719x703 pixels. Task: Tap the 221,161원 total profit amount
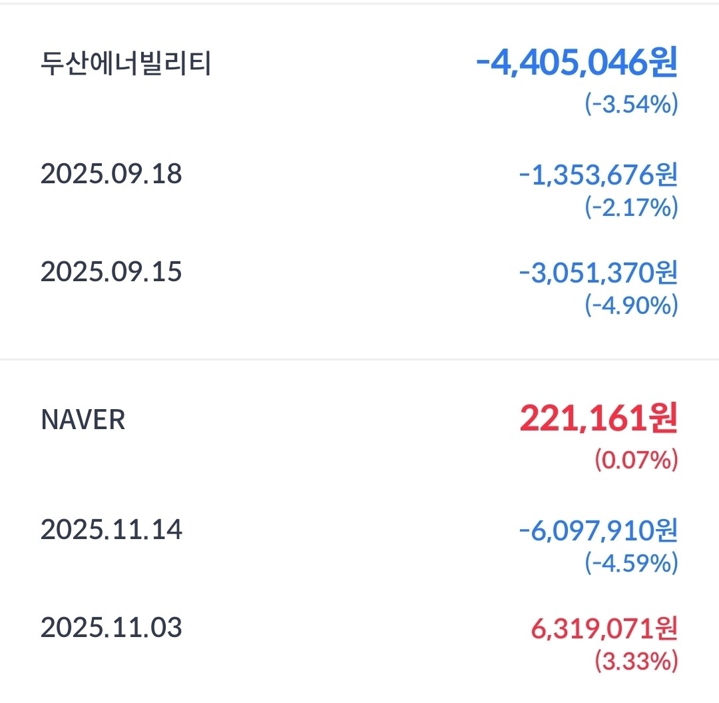tap(598, 419)
